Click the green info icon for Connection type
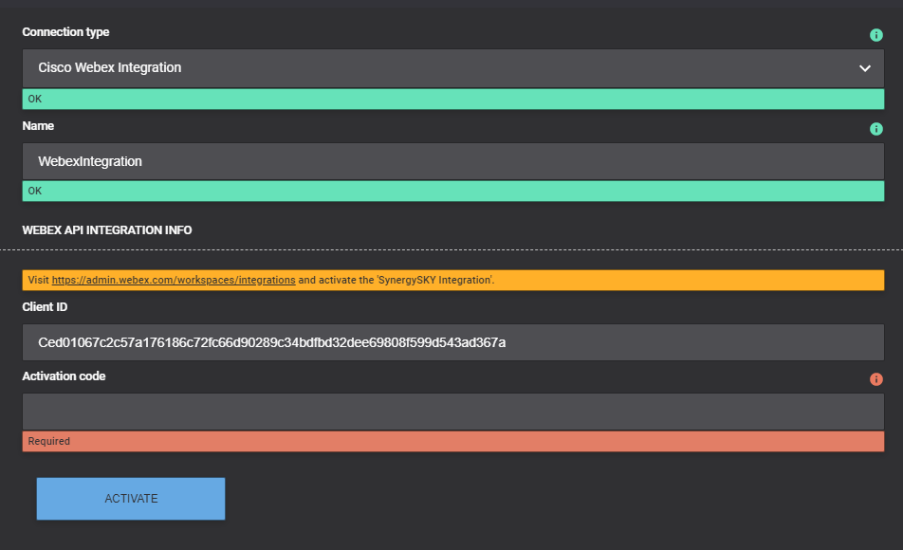This screenshot has width=903, height=550. 875,35
